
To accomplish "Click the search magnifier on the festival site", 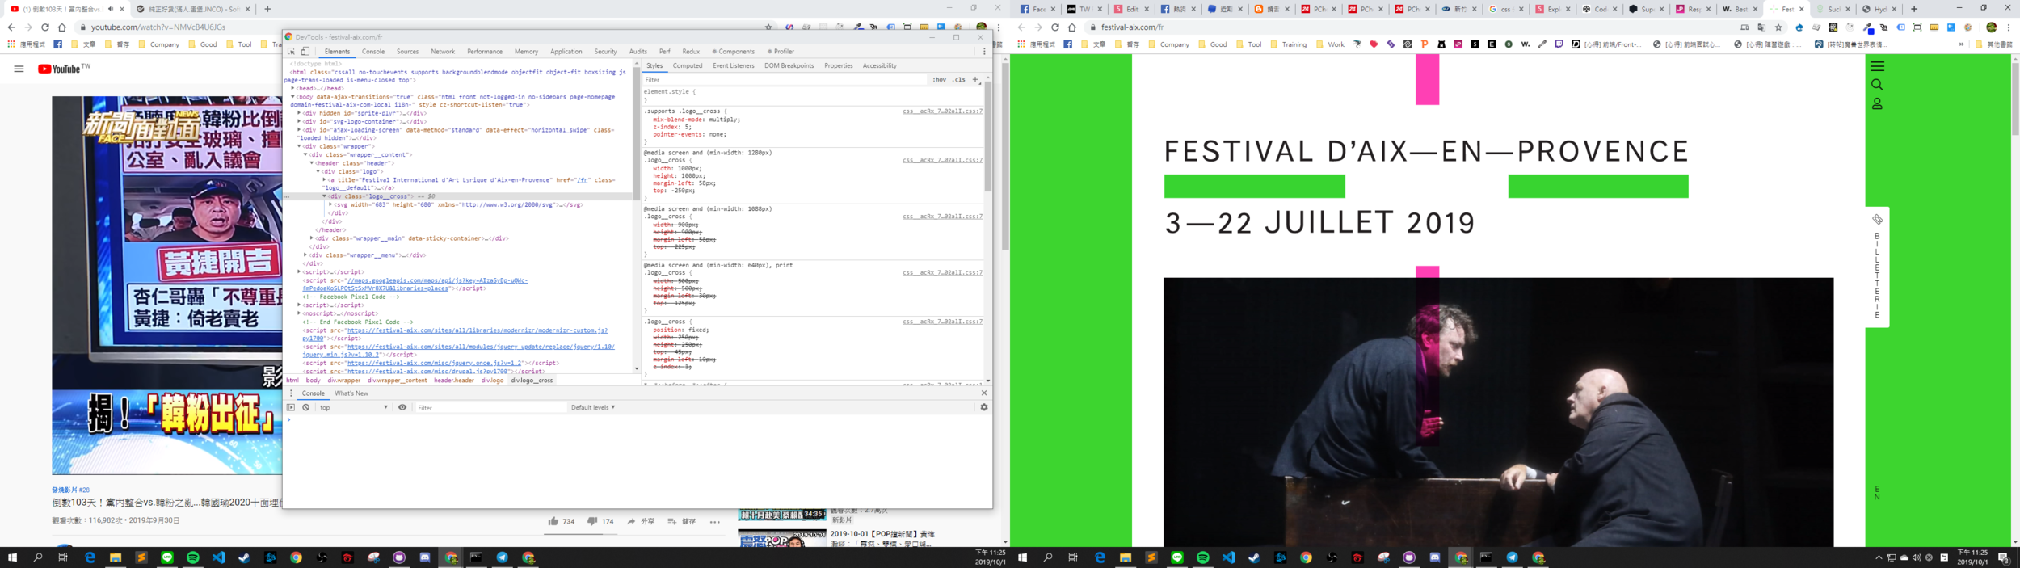I will (x=1877, y=85).
